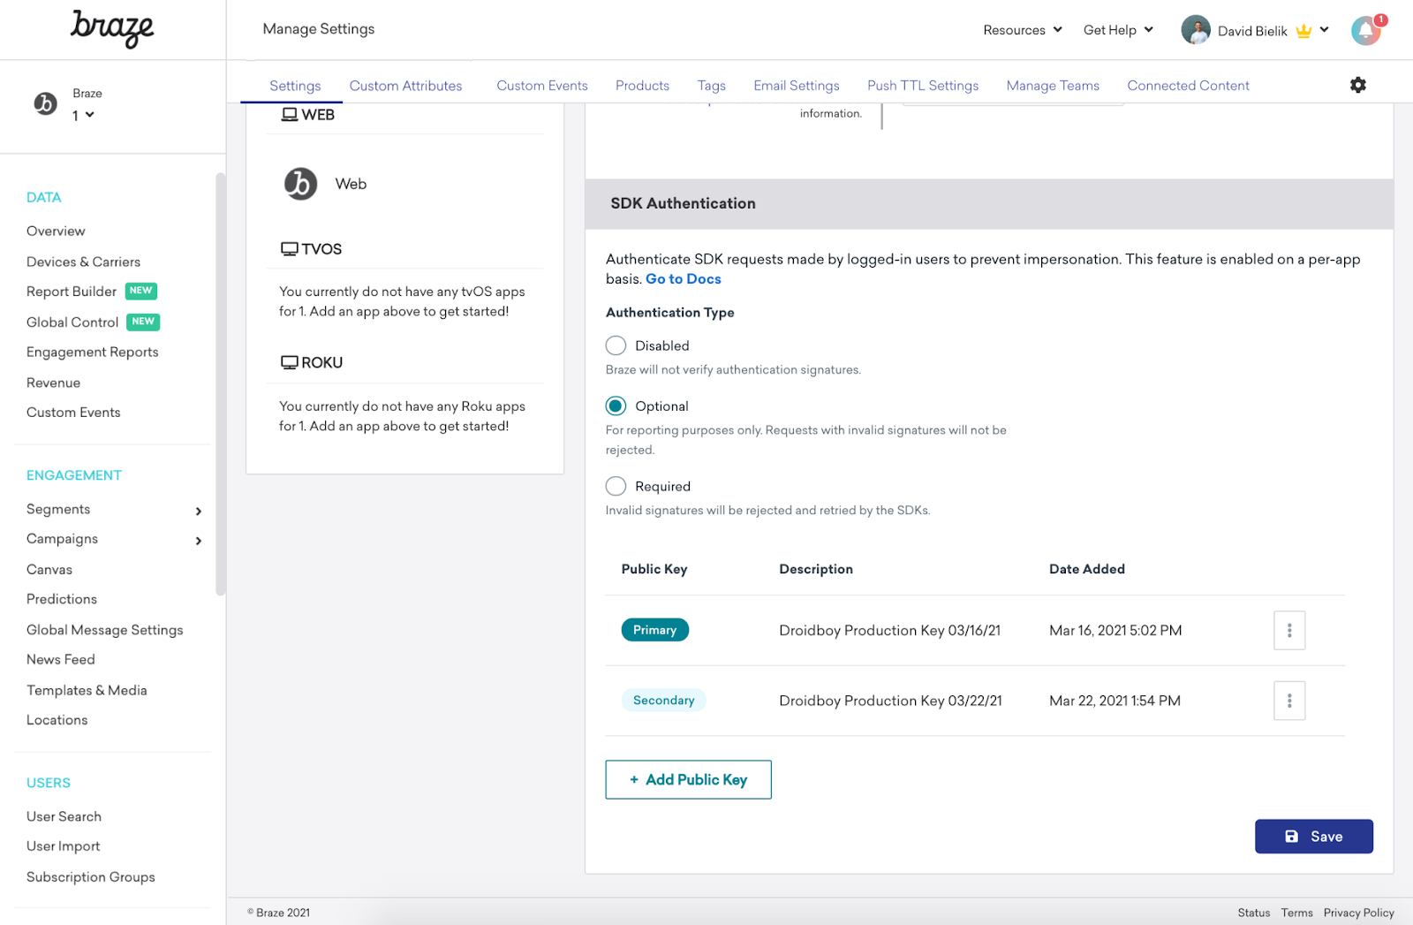The height and width of the screenshot is (925, 1413).
Task: Click the Braze workspace icon in sidebar
Action: click(x=45, y=104)
